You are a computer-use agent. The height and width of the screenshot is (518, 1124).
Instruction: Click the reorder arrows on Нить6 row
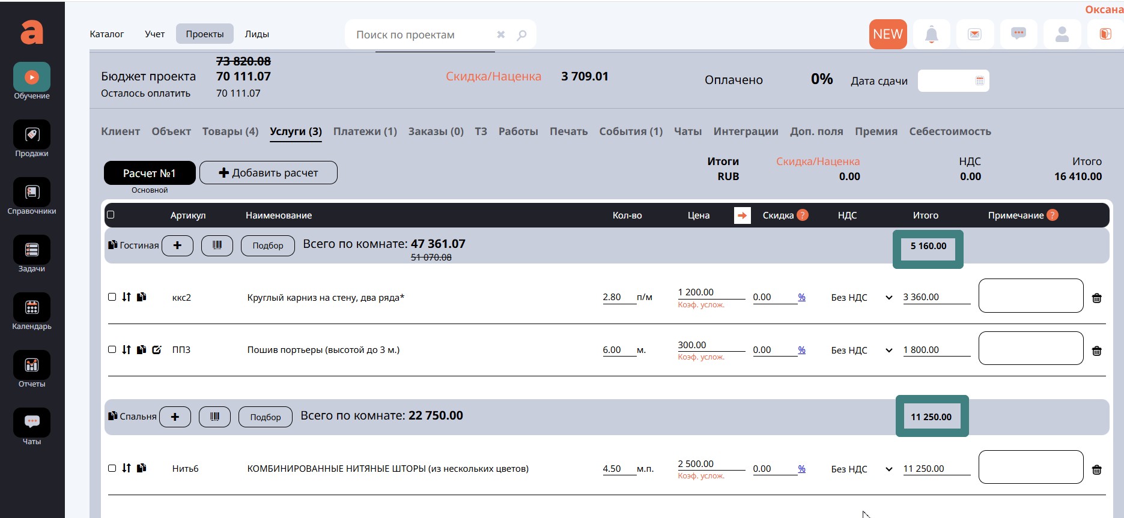[x=126, y=468]
